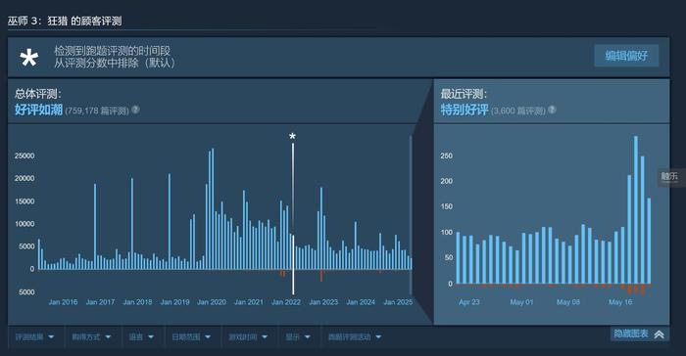Click the double chevron icon beside 隐藏图表
This screenshot has width=686, height=356.
click(x=659, y=334)
